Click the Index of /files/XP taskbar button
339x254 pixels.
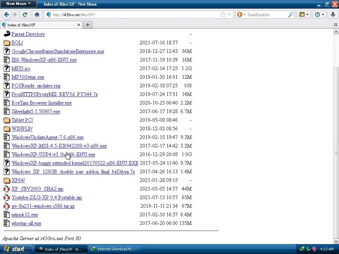click(61, 249)
